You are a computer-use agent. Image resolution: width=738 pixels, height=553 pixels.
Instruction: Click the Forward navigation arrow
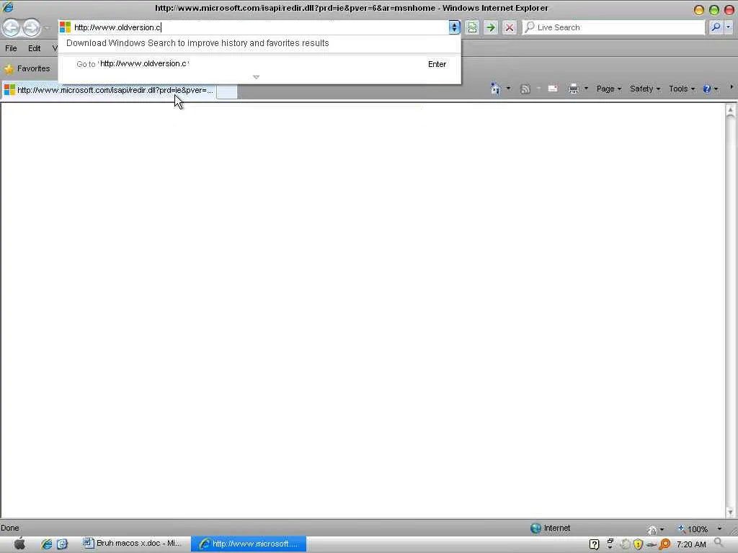click(31, 28)
